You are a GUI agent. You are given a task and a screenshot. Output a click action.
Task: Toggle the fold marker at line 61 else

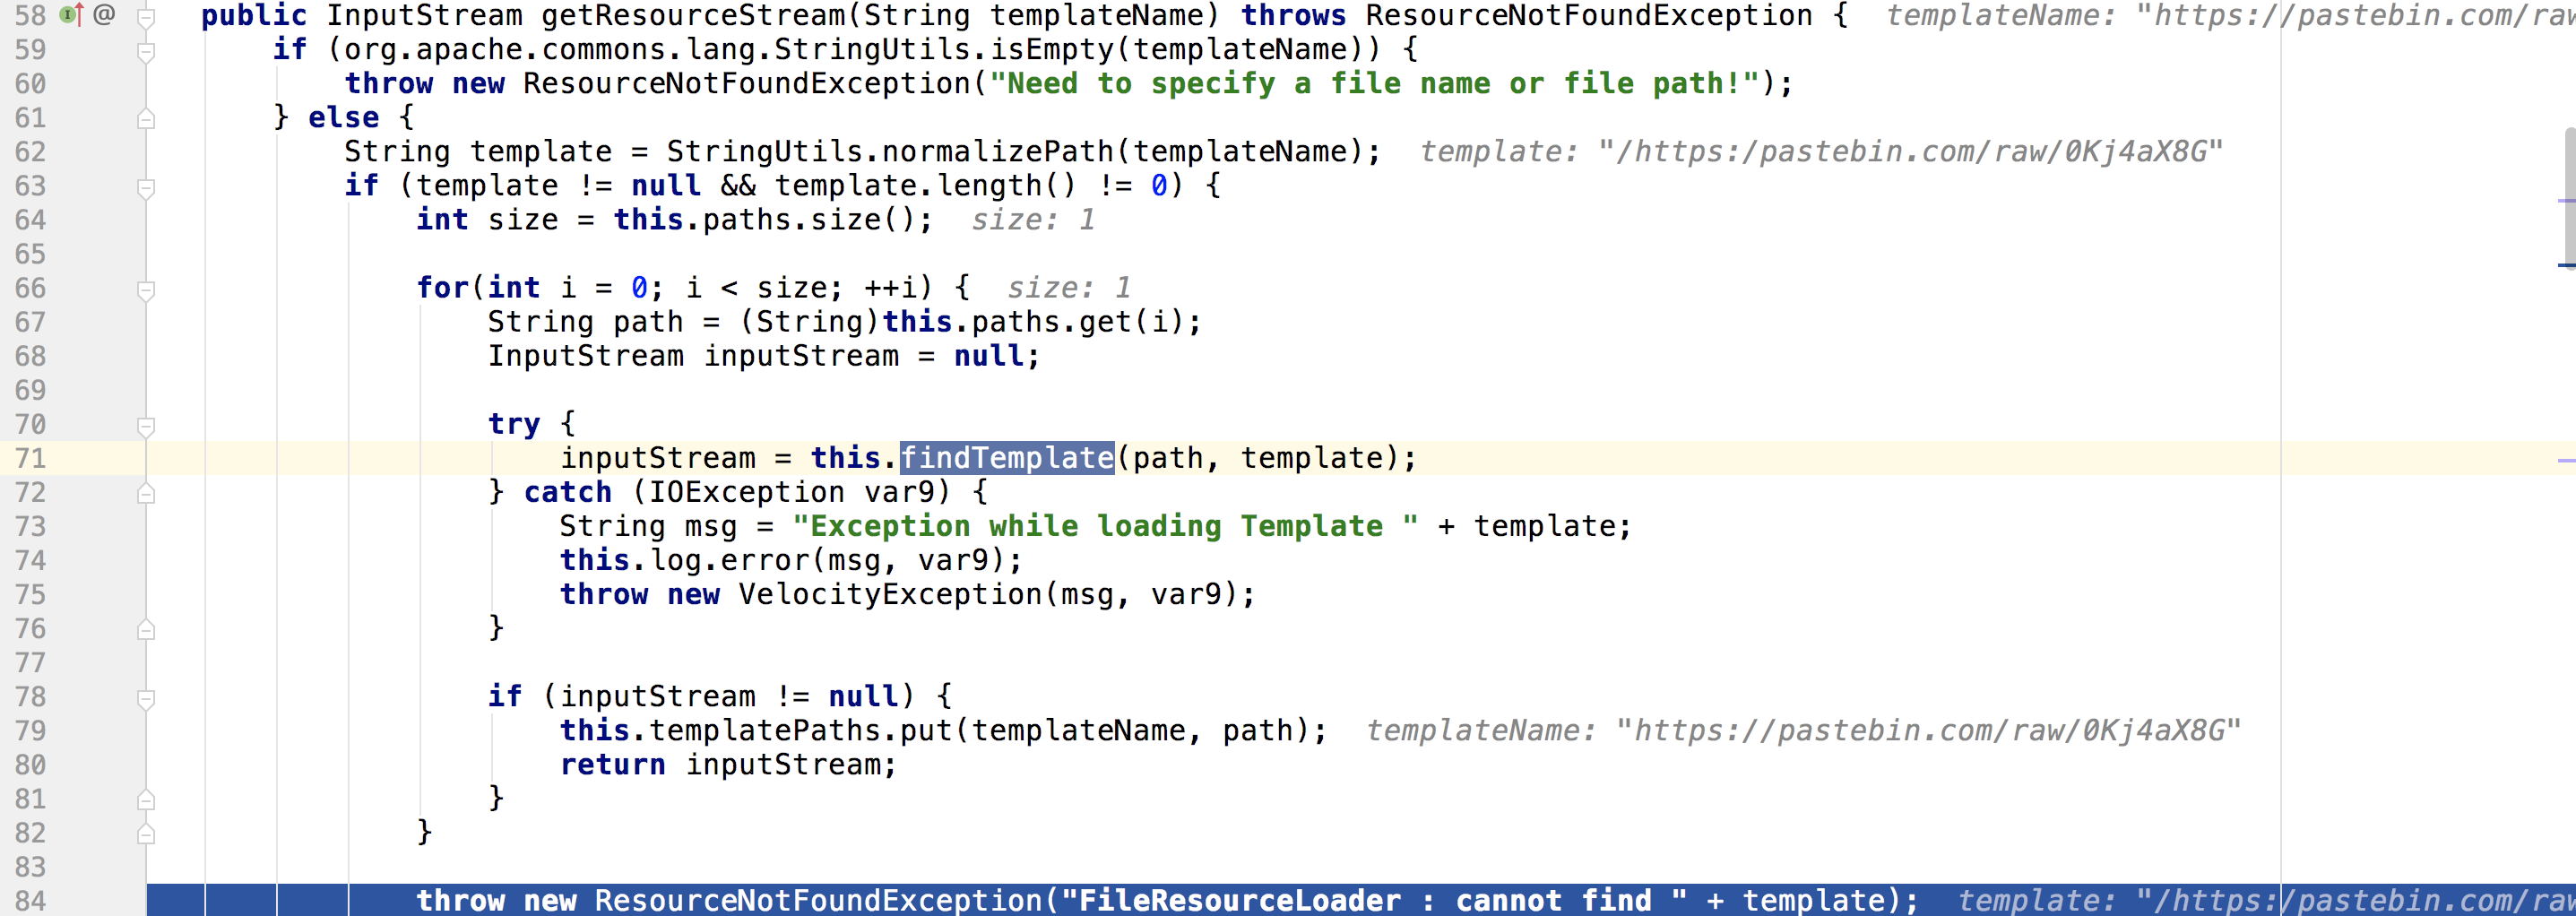(x=146, y=119)
